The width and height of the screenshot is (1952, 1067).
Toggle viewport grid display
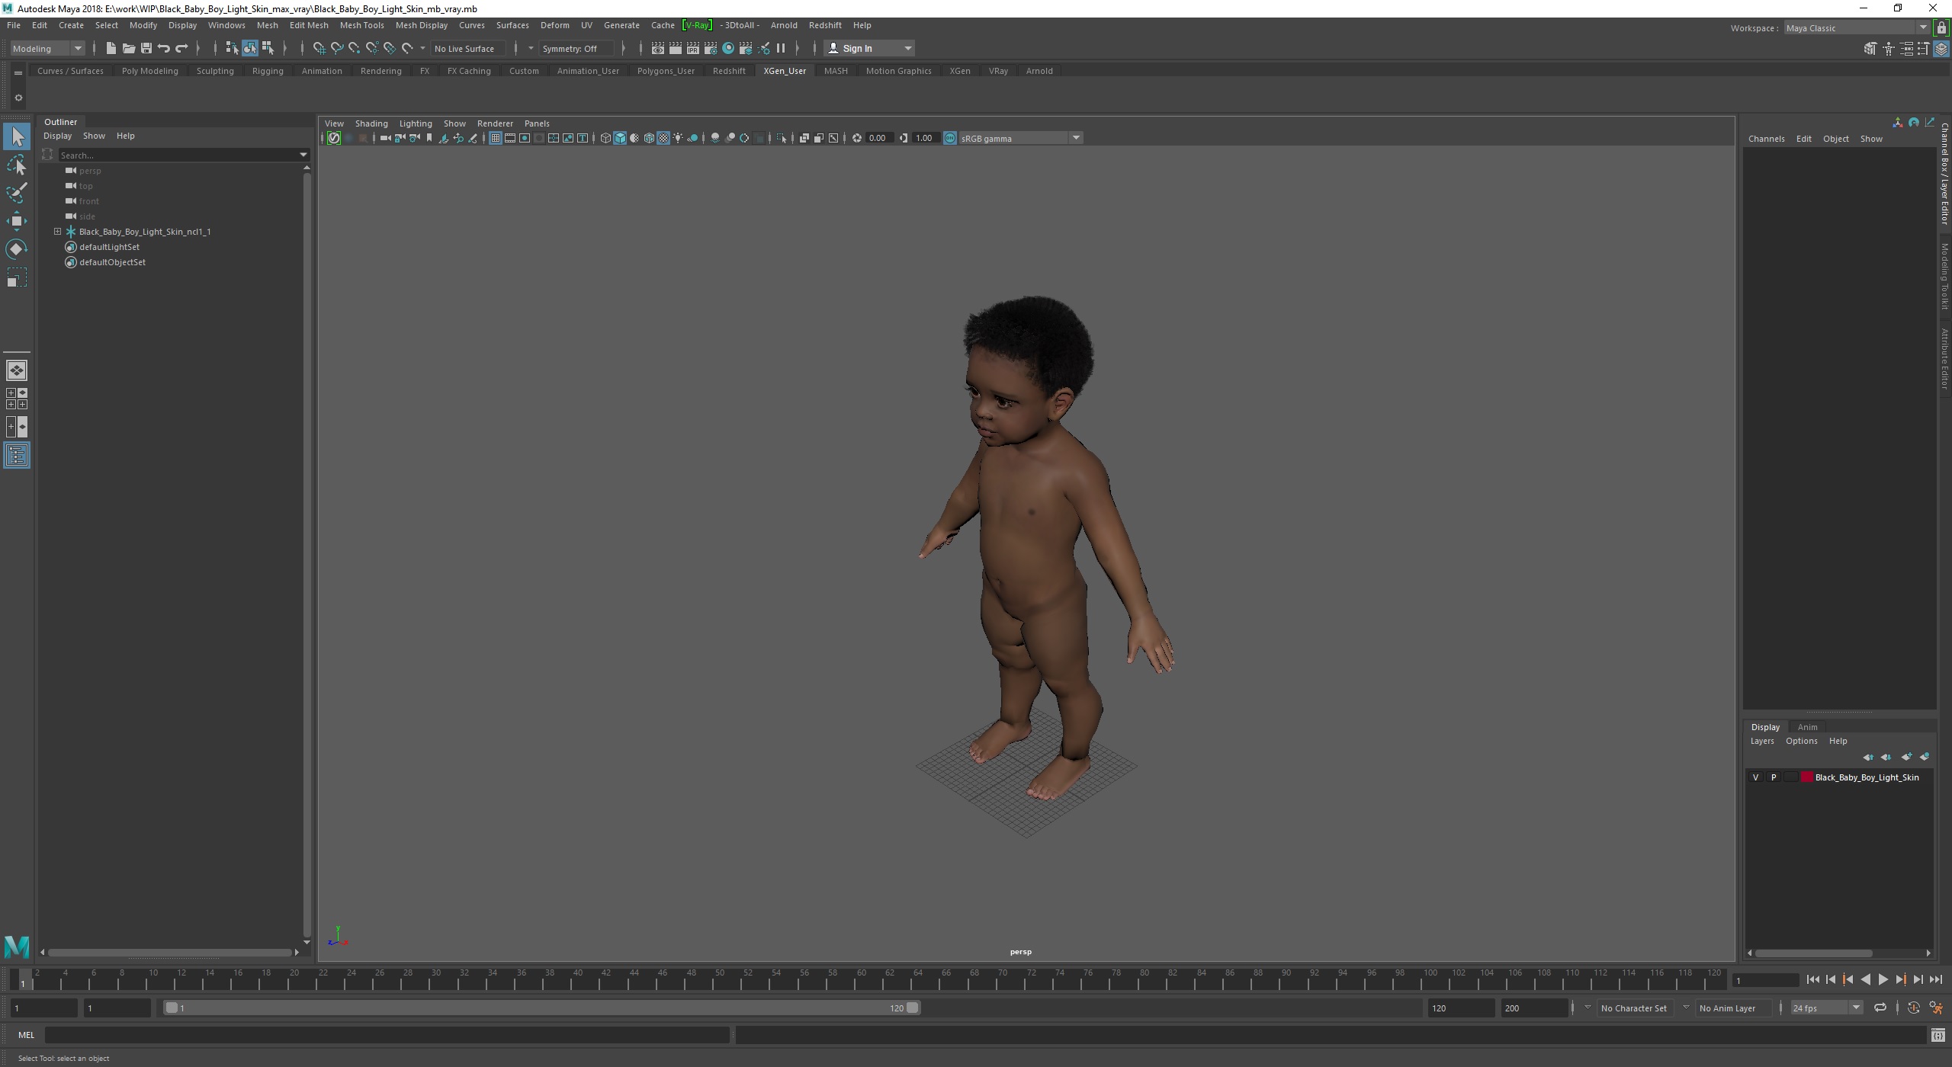coord(496,138)
